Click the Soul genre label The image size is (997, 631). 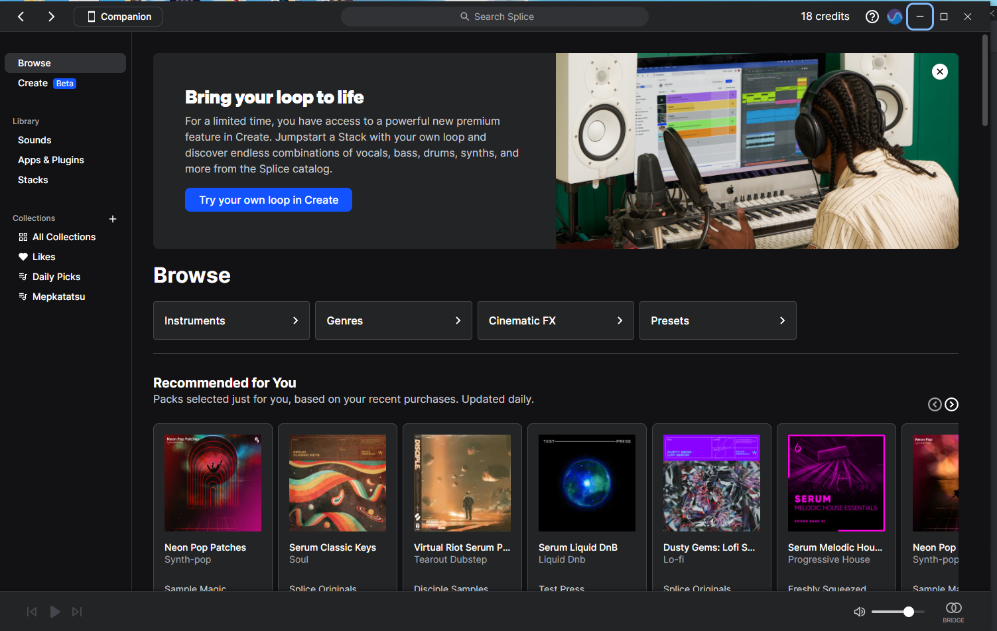tap(299, 559)
